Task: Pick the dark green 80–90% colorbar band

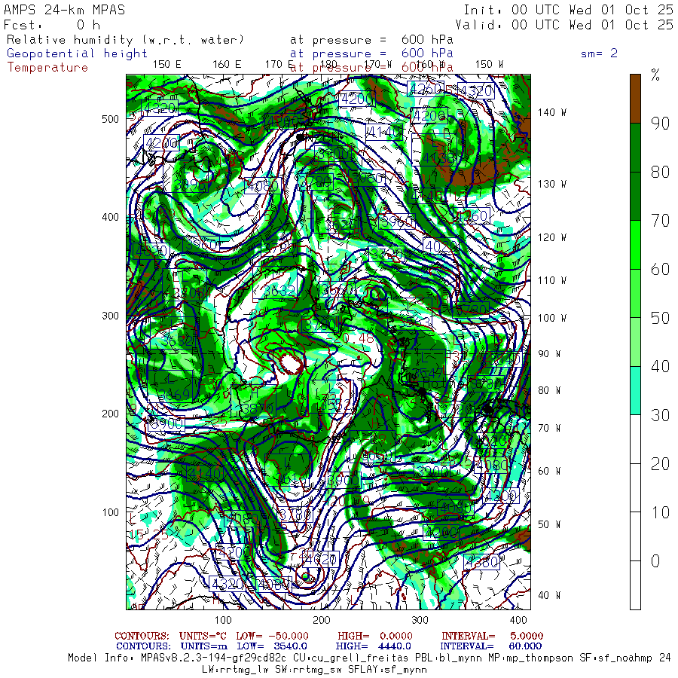Action: pyautogui.click(x=636, y=147)
